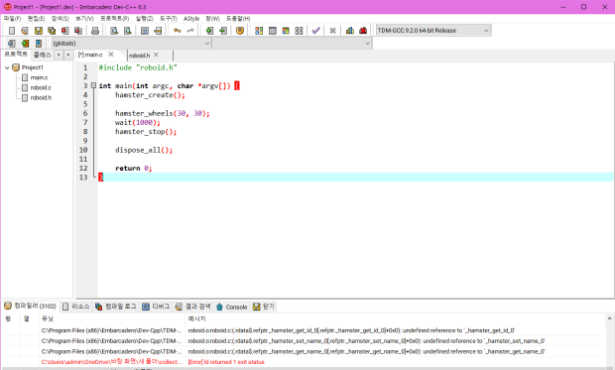Image resolution: width=615 pixels, height=370 pixels.
Task: Open the 보기(V) menu
Action: [x=84, y=19]
